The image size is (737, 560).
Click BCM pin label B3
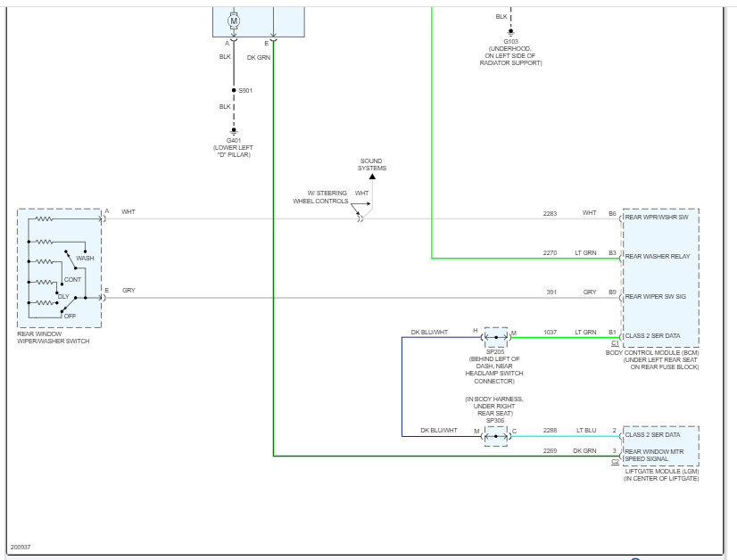pos(612,252)
